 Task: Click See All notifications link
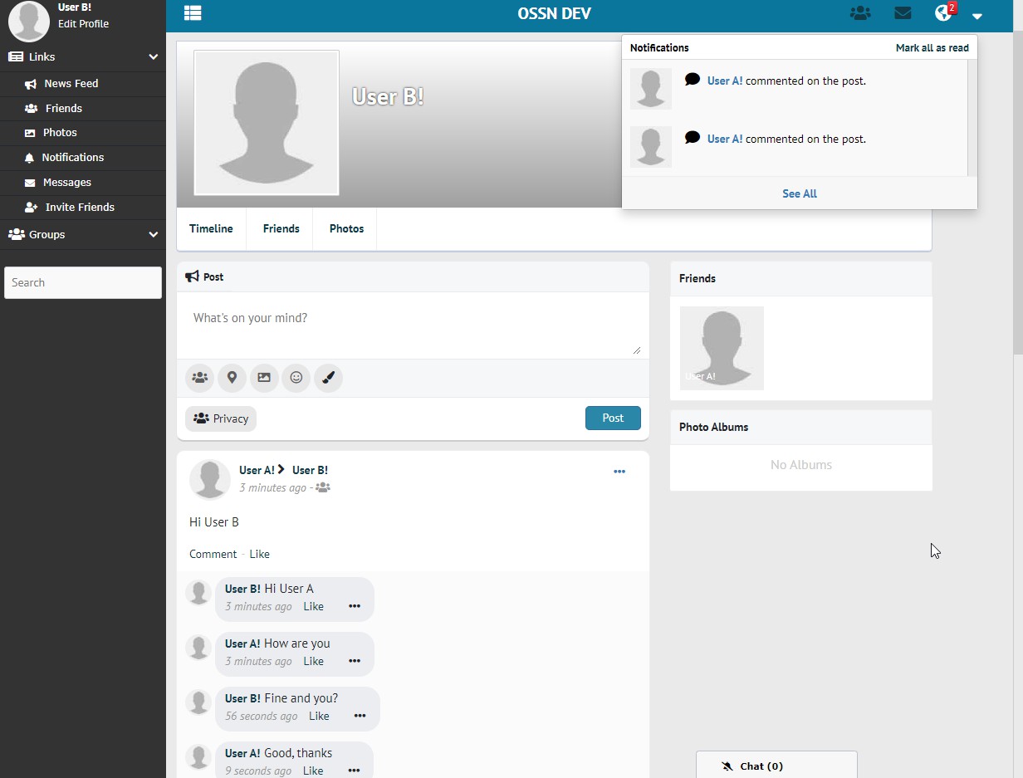[799, 193]
